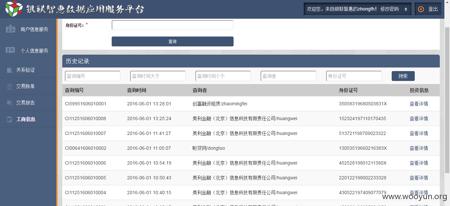This screenshot has height=206, width=450.
Task: Click the 个人信息服务 sidebar icon
Action: (11, 50)
